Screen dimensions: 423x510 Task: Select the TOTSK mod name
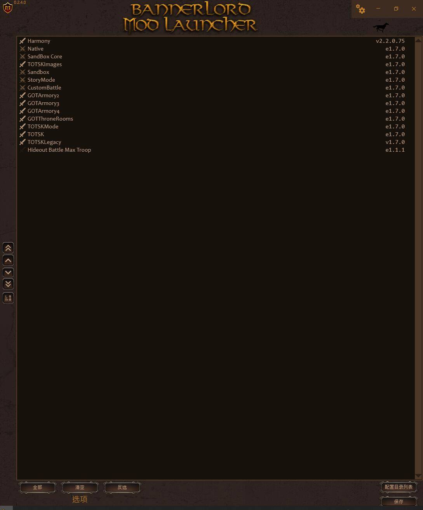pyautogui.click(x=36, y=134)
